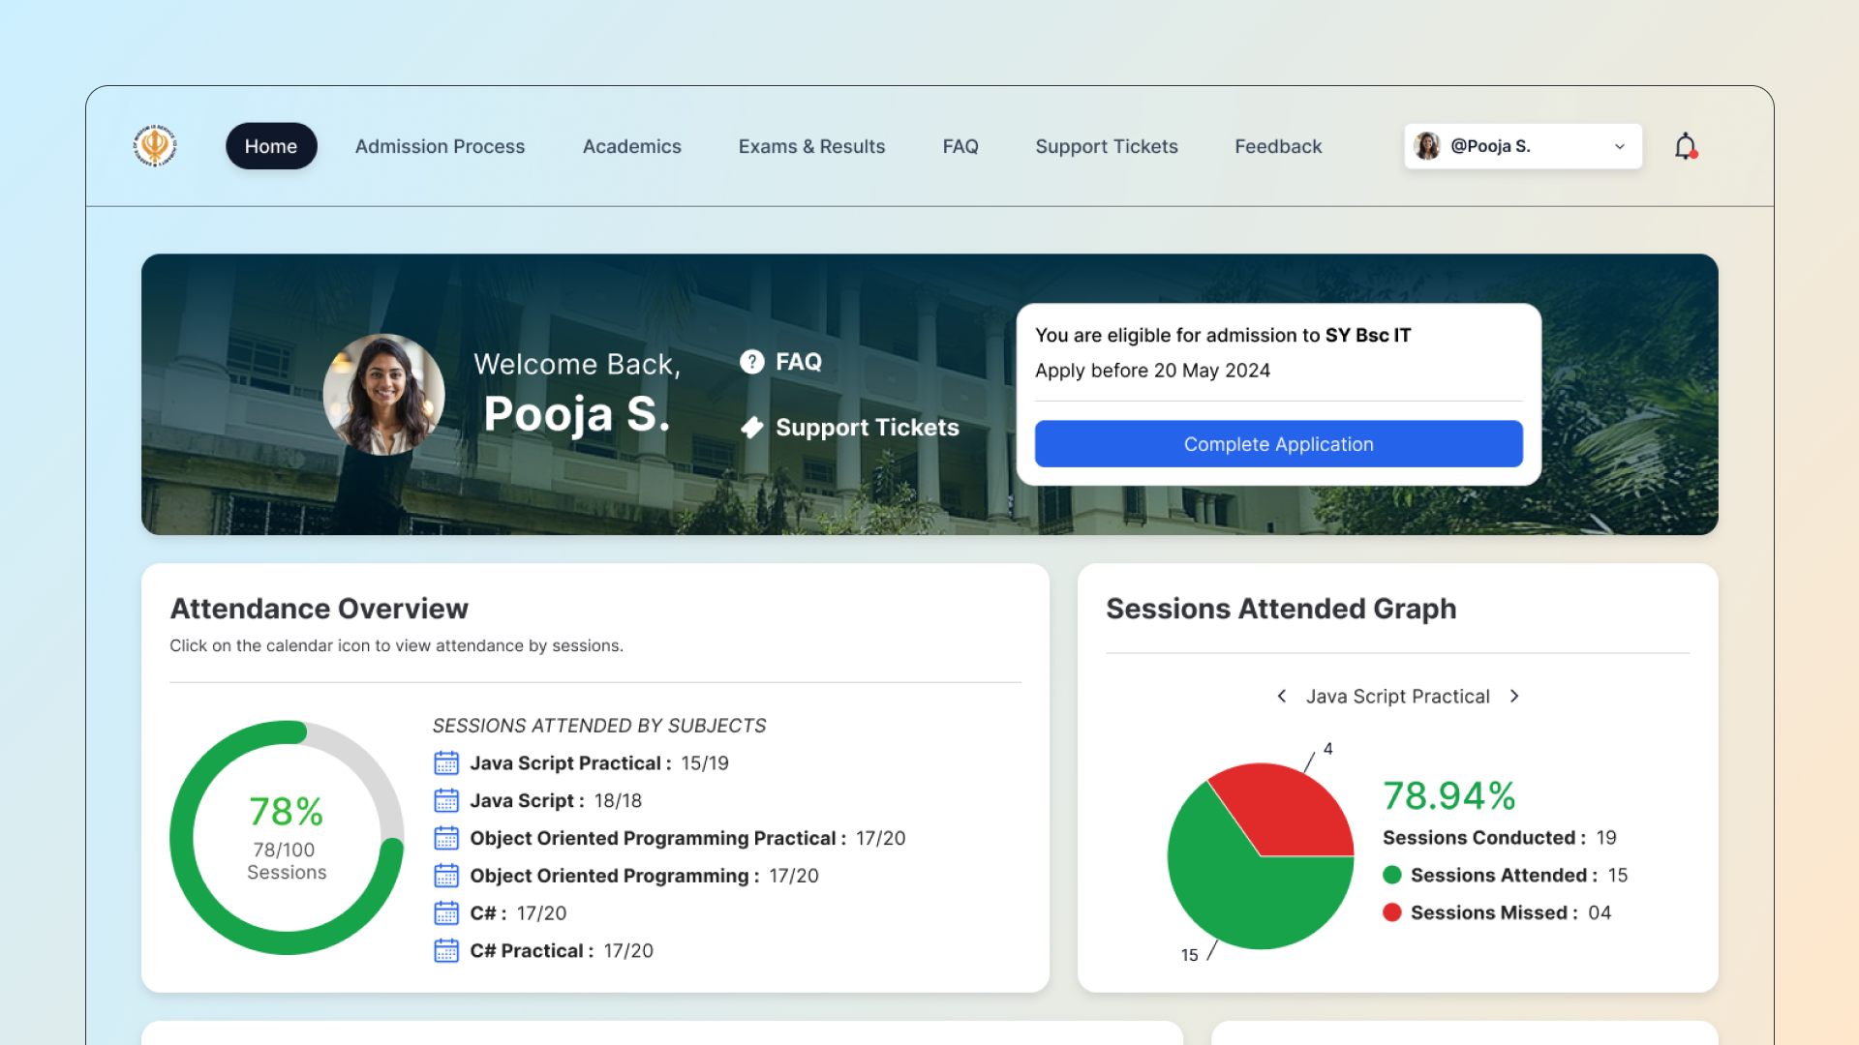Image resolution: width=1859 pixels, height=1045 pixels.
Task: Open calendar for Object Oriented Programming Practical
Action: pyautogui.click(x=446, y=838)
